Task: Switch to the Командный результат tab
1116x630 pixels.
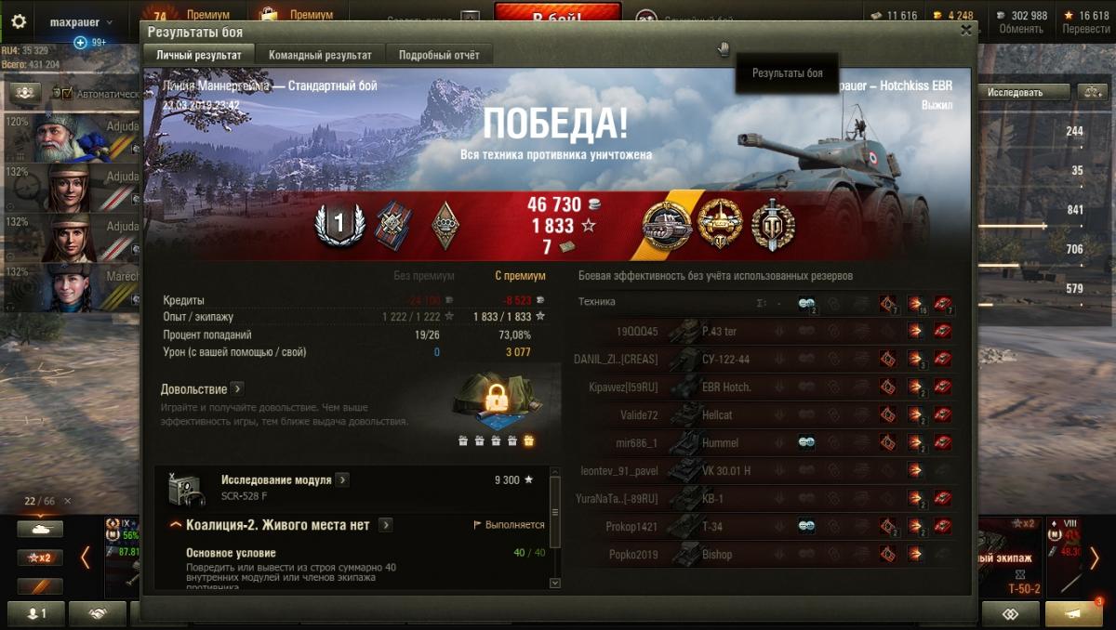Action: [320, 55]
